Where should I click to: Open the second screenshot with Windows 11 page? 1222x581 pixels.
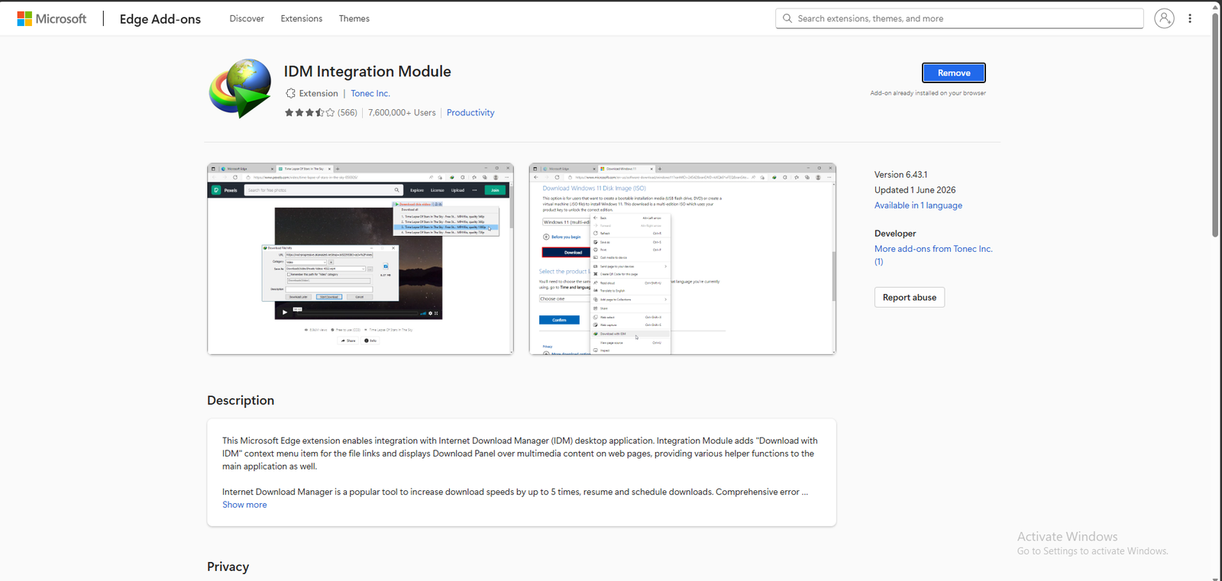(x=683, y=259)
